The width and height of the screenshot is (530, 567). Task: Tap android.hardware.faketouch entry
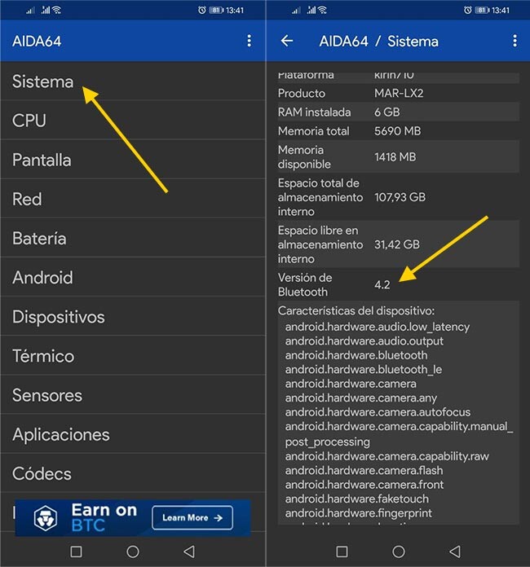click(357, 499)
